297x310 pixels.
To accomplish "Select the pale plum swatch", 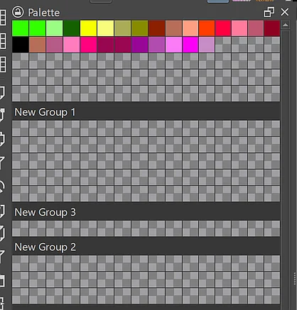I will tap(207, 45).
